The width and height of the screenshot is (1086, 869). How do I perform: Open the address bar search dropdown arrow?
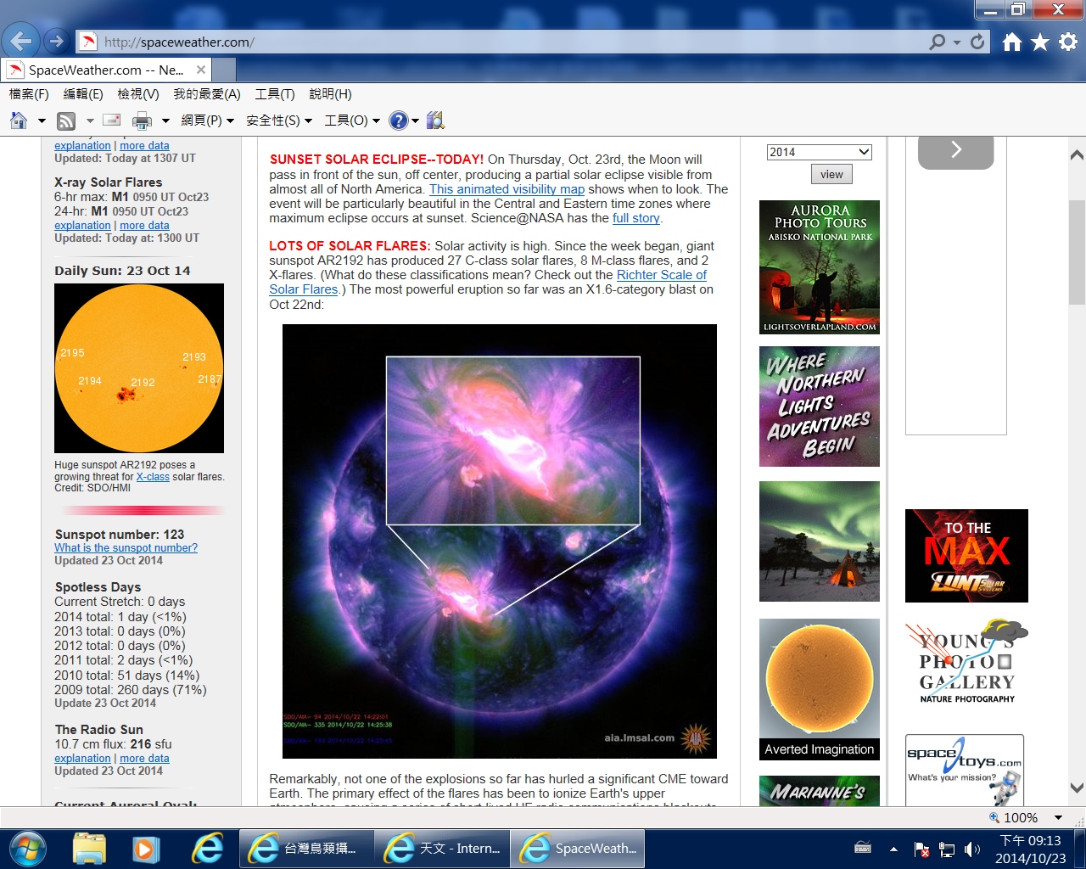click(957, 42)
